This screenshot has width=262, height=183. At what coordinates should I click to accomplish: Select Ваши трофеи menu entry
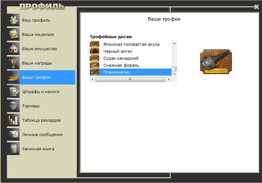[x=41, y=77]
